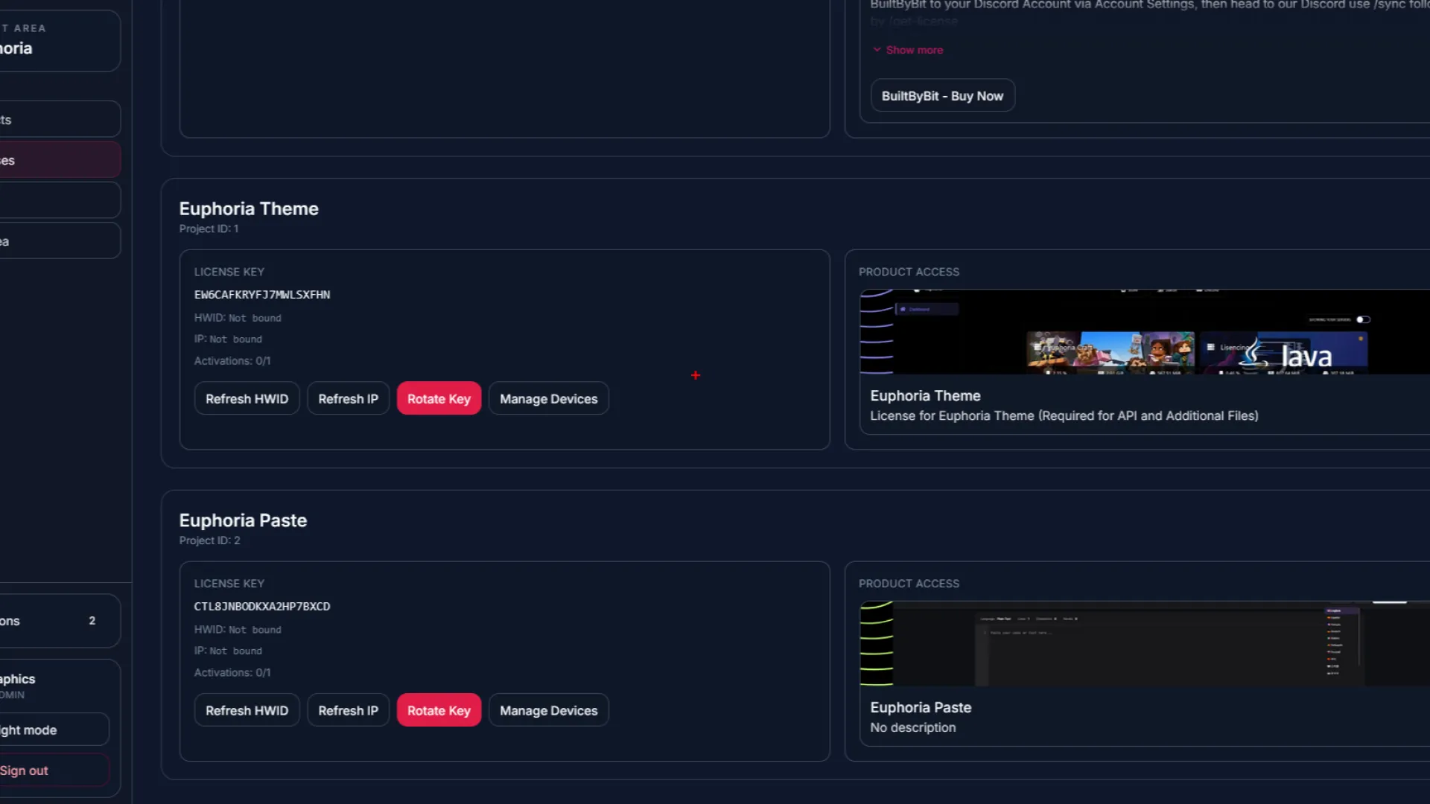1430x804 pixels.
Task: Refresh HWID for the Euphoria Paste license
Action: (247, 711)
